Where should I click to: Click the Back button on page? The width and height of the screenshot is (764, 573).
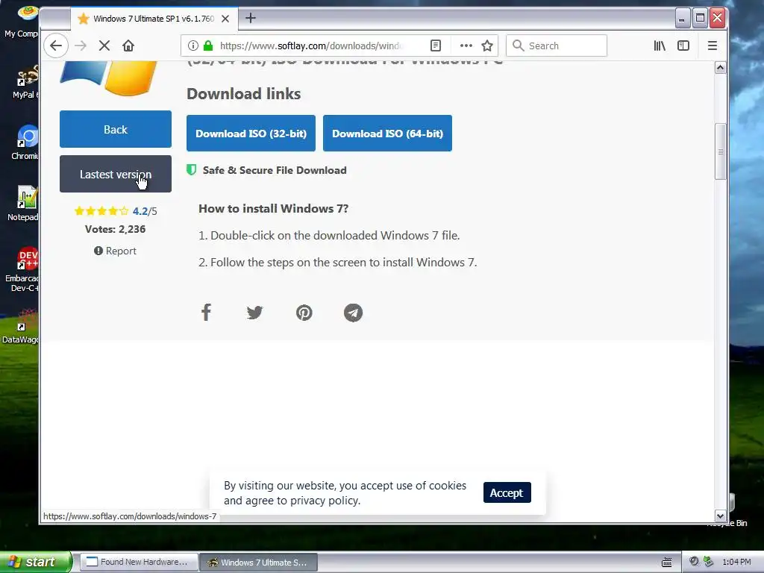tap(116, 129)
